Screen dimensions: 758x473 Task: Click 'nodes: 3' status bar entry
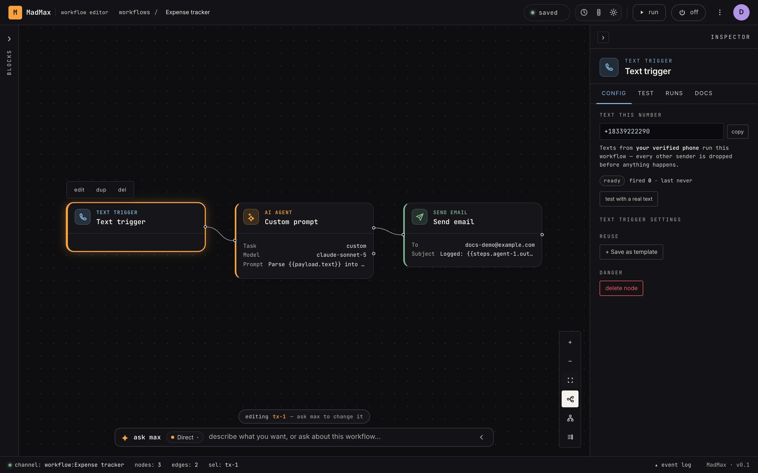(x=148, y=465)
